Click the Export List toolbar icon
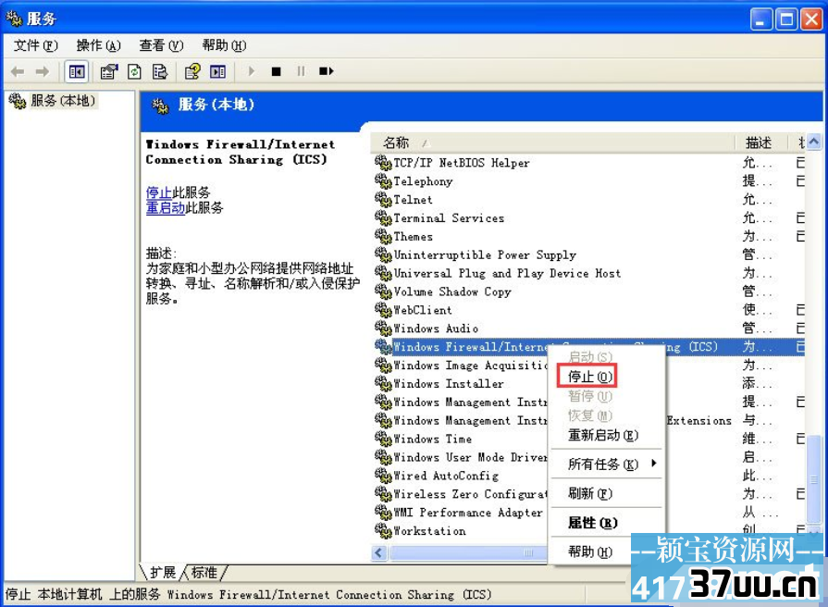This screenshot has height=607, width=828. 159,71
